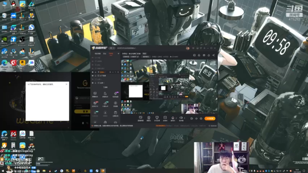Click the webcam thumbnail inside streaming preview
Image resolution: width=308 pixels, height=173 pixels.
pos(190,109)
